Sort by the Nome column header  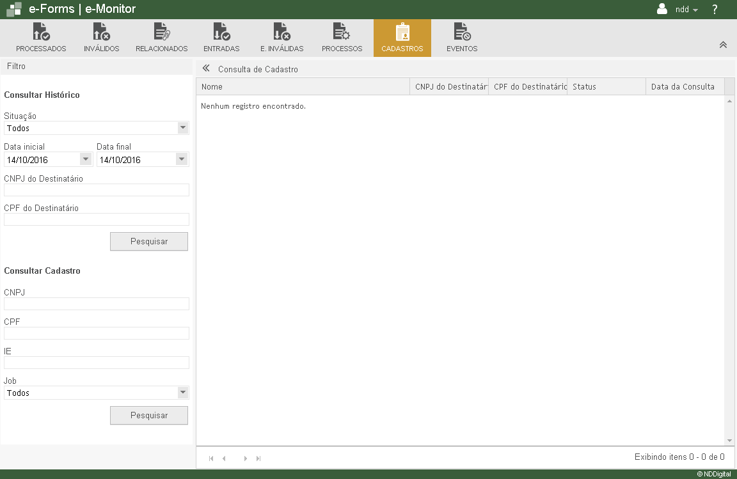point(303,86)
